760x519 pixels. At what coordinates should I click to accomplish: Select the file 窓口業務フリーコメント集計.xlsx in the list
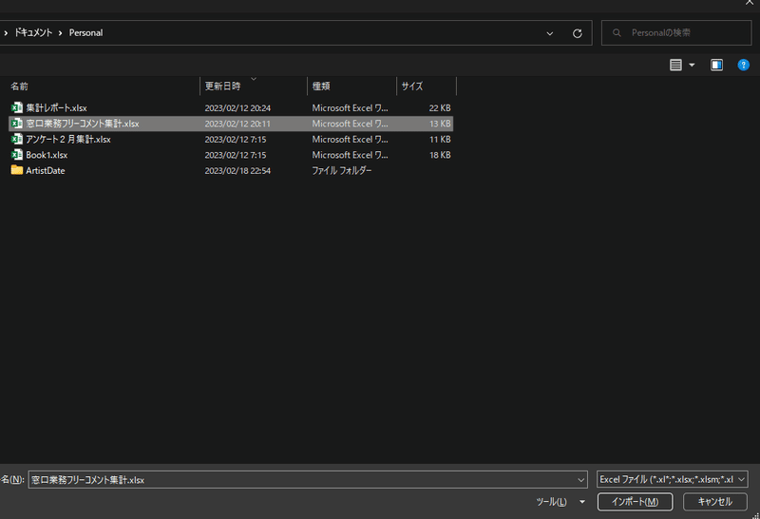point(83,124)
